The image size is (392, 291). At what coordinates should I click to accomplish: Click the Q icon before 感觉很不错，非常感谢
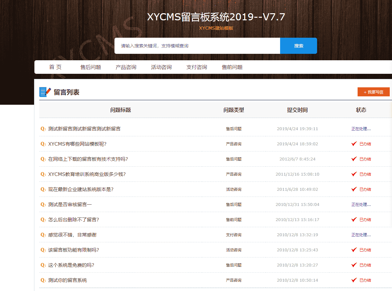coord(43,235)
